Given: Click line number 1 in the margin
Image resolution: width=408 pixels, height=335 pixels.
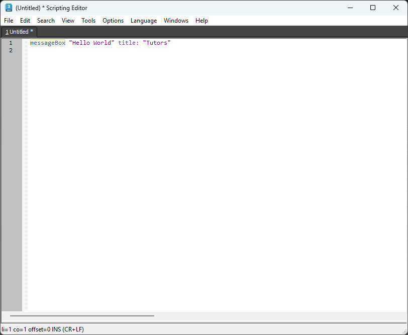Looking at the screenshot, I should [11, 43].
